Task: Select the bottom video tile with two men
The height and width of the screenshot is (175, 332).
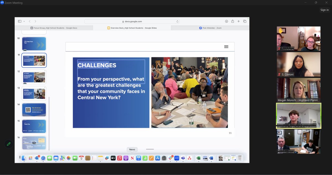Action: 299,141
